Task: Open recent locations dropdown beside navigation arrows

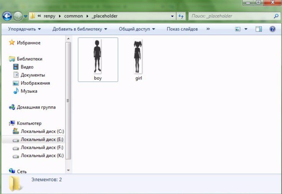Action: pyautogui.click(x=25, y=16)
